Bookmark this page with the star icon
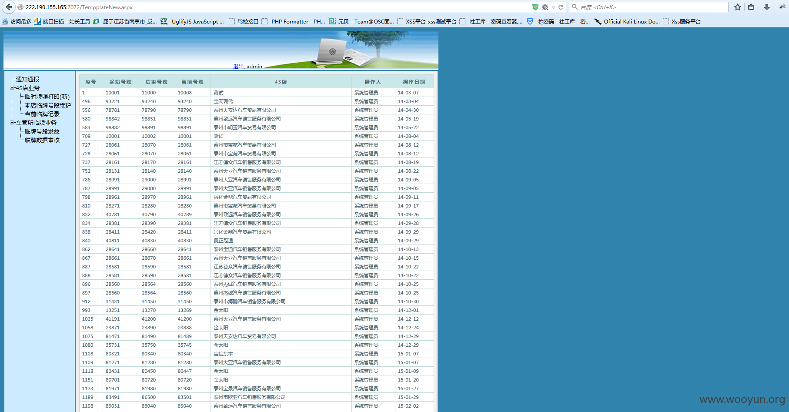 pos(738,7)
